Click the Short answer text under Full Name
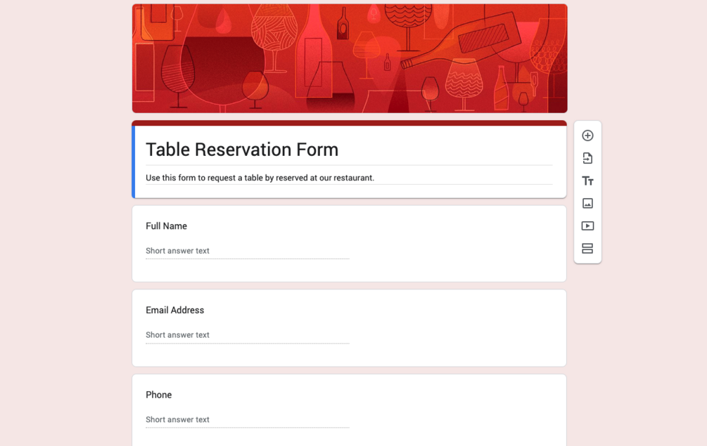 coord(177,251)
